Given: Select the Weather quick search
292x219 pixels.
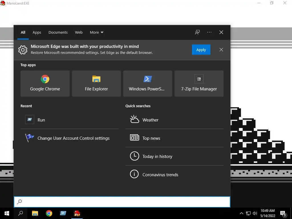Looking at the screenshot, I should pos(174,120).
